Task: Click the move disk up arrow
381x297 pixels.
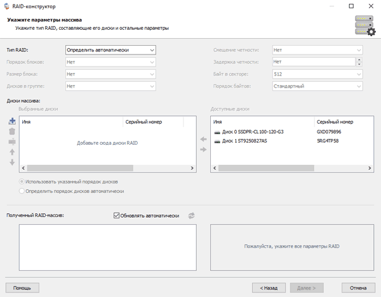Action: pyautogui.click(x=11, y=152)
